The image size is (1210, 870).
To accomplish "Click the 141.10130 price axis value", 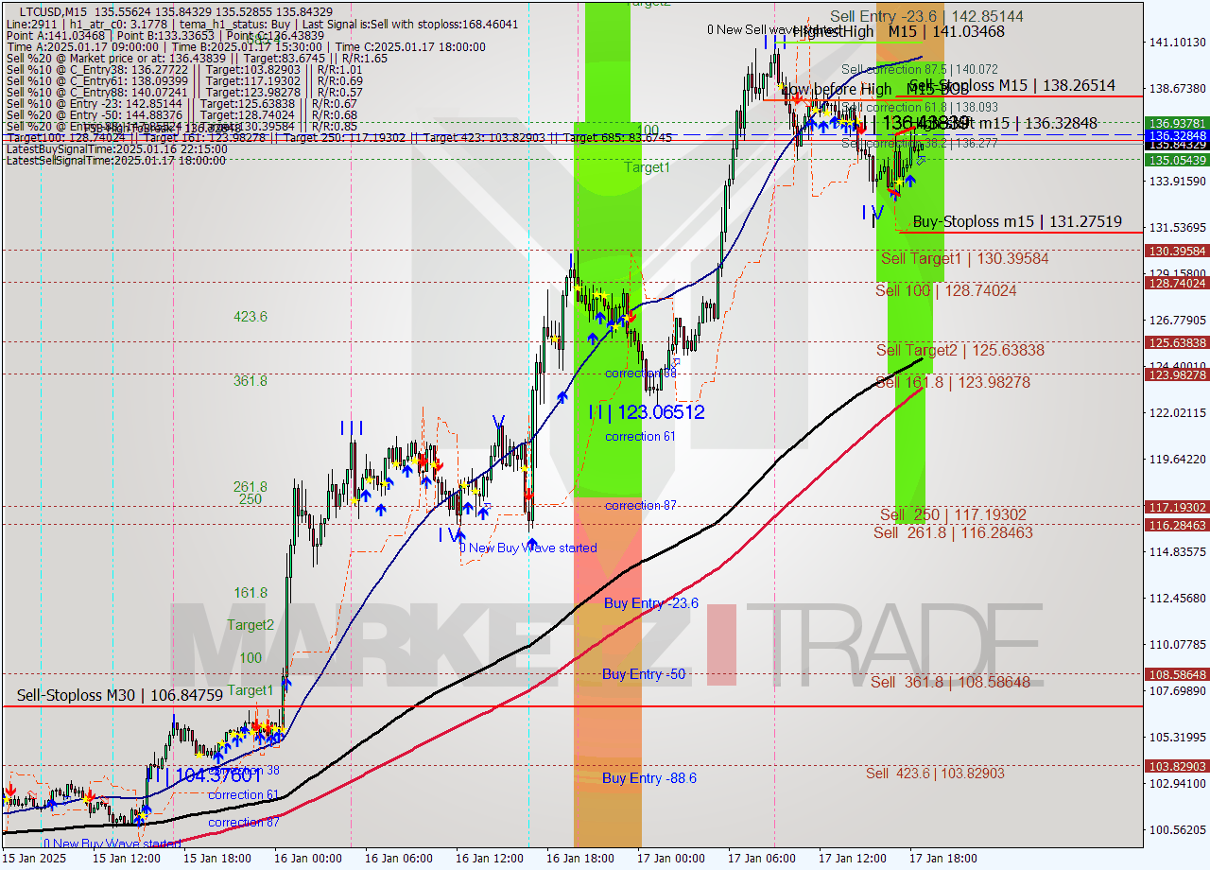I will (x=1177, y=43).
